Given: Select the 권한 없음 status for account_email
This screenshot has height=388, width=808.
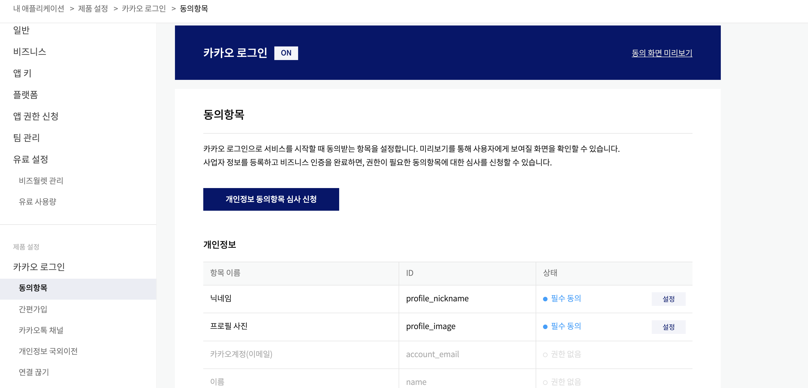Looking at the screenshot, I should pos(562,354).
